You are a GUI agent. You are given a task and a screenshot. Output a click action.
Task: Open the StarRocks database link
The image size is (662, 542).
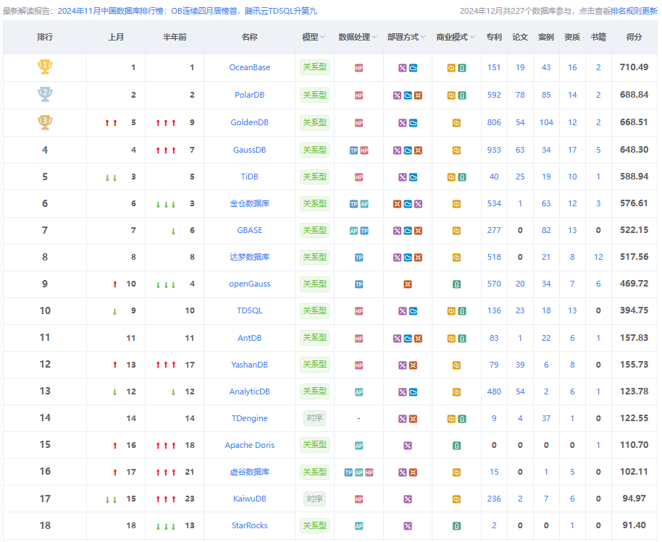point(249,525)
